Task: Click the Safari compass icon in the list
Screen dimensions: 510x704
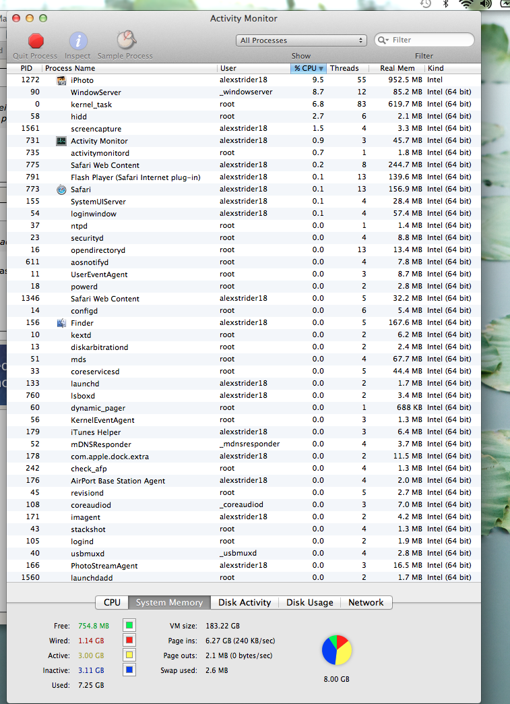Action: pos(61,189)
